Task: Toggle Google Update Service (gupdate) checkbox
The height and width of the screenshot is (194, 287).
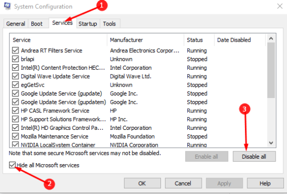Action: click(x=15, y=93)
